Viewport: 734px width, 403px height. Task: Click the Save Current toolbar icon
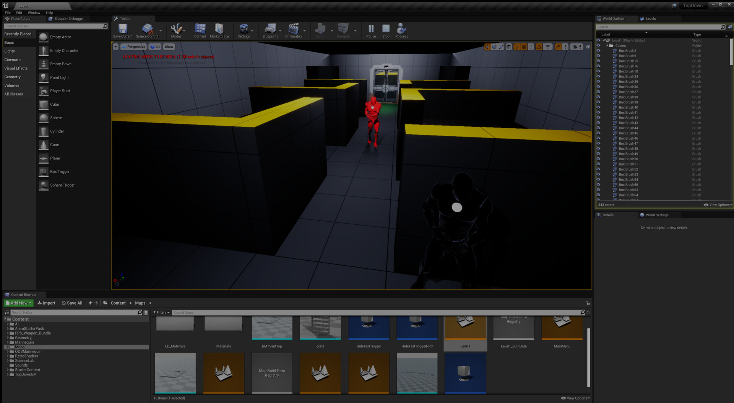point(122,31)
